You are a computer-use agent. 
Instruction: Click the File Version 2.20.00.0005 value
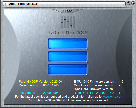click(50, 93)
